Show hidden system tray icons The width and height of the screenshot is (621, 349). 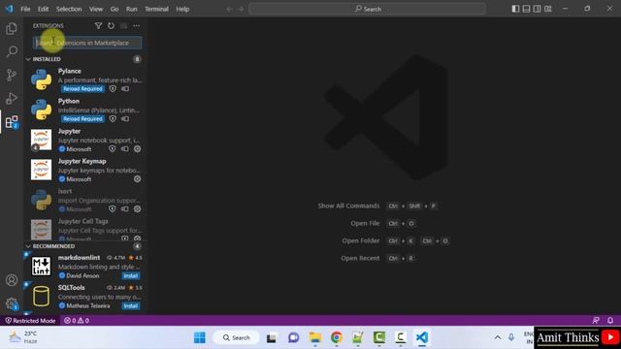point(498,337)
